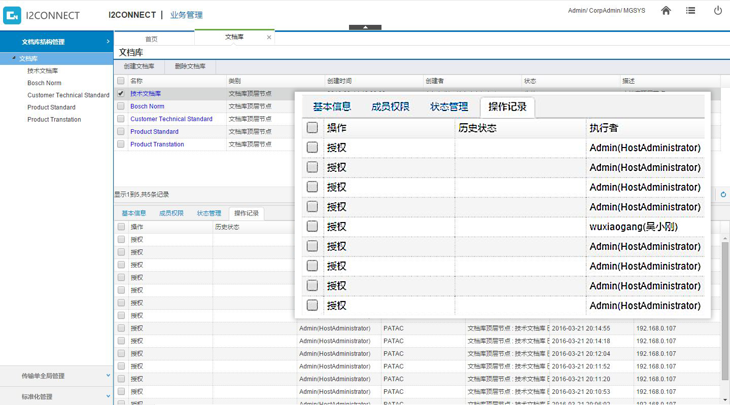The height and width of the screenshot is (405, 730).
Task: Select Product Transtation in the sidebar tree
Action: click(54, 120)
